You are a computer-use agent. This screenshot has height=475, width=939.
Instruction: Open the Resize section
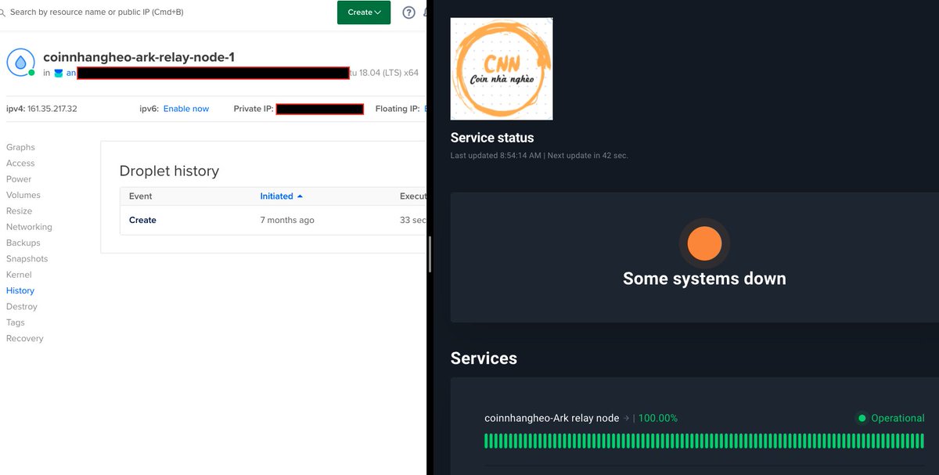point(20,211)
